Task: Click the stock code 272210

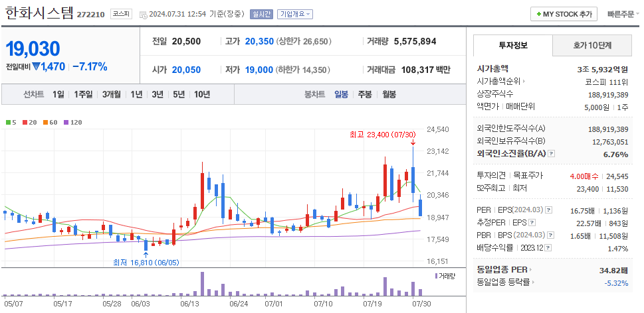Action: pos(91,15)
